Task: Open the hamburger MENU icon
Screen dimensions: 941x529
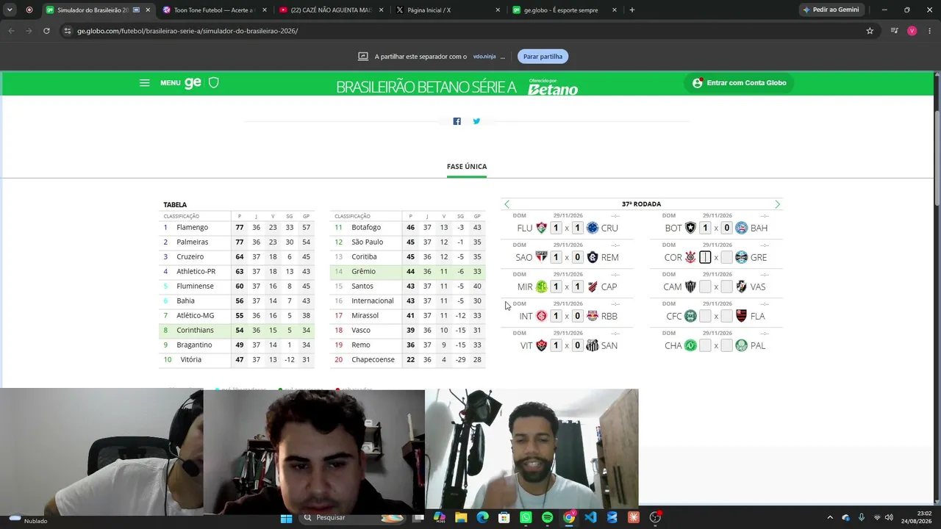Action: coord(144,83)
